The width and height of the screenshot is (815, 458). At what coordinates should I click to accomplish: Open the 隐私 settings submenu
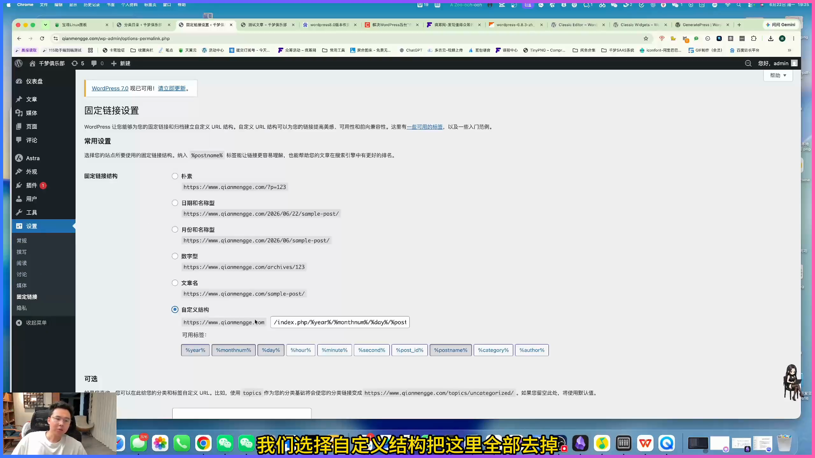tap(22, 308)
